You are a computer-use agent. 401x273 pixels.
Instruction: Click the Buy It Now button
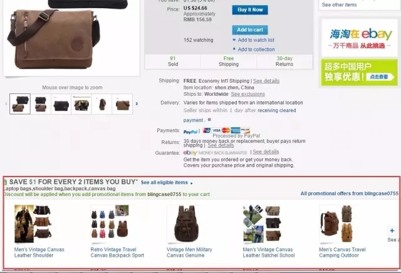(x=250, y=10)
